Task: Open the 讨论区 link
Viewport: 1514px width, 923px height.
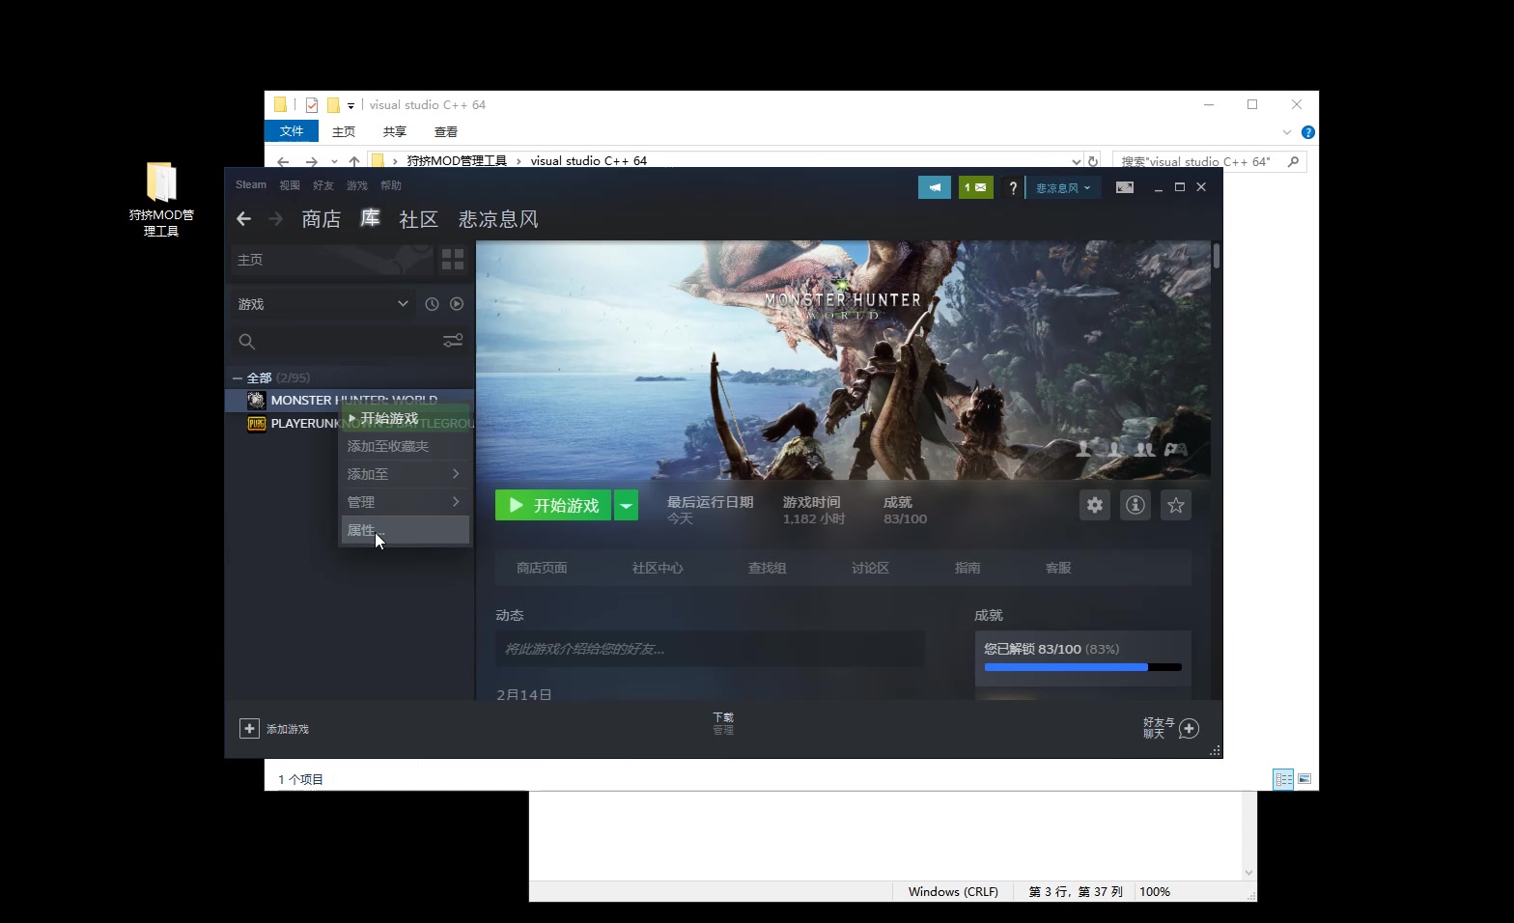Action: [x=870, y=568]
